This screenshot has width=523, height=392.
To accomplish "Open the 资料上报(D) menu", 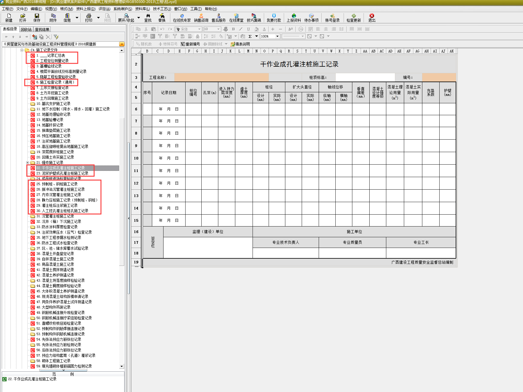I will pos(86,9).
